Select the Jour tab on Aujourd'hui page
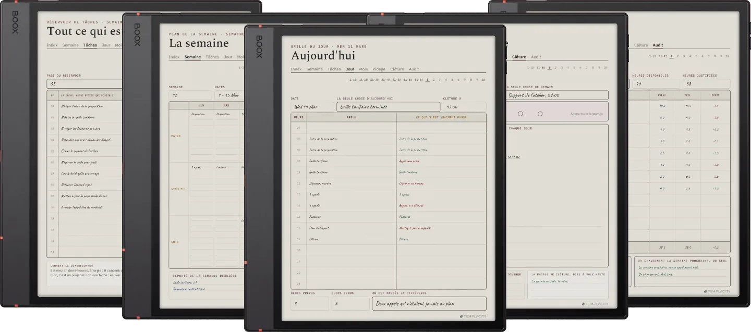 tap(350, 69)
